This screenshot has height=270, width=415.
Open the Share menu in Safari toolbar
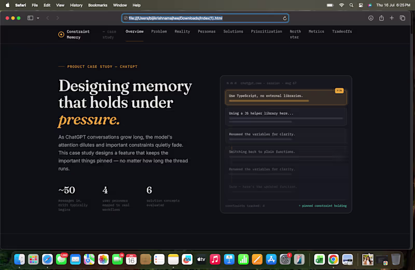tap(381, 18)
